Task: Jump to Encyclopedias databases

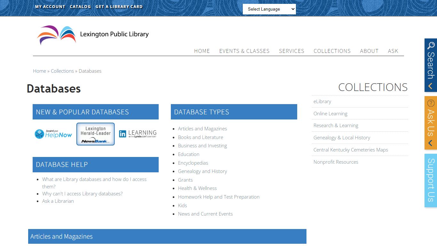Action: pyautogui.click(x=193, y=163)
